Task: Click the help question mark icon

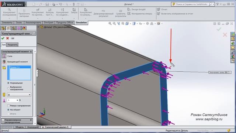Action: [218, 4]
